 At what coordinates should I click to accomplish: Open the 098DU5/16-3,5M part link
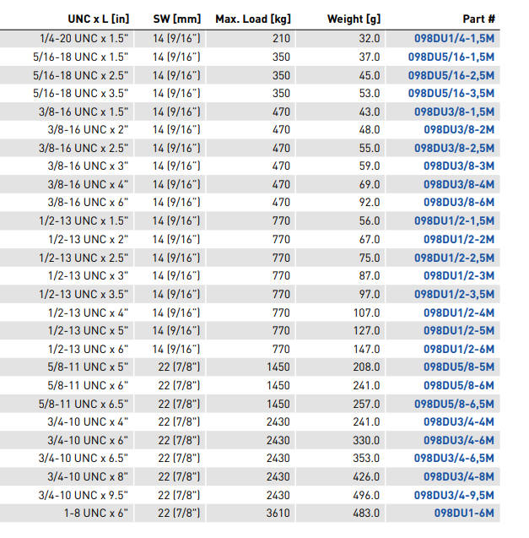click(x=451, y=94)
